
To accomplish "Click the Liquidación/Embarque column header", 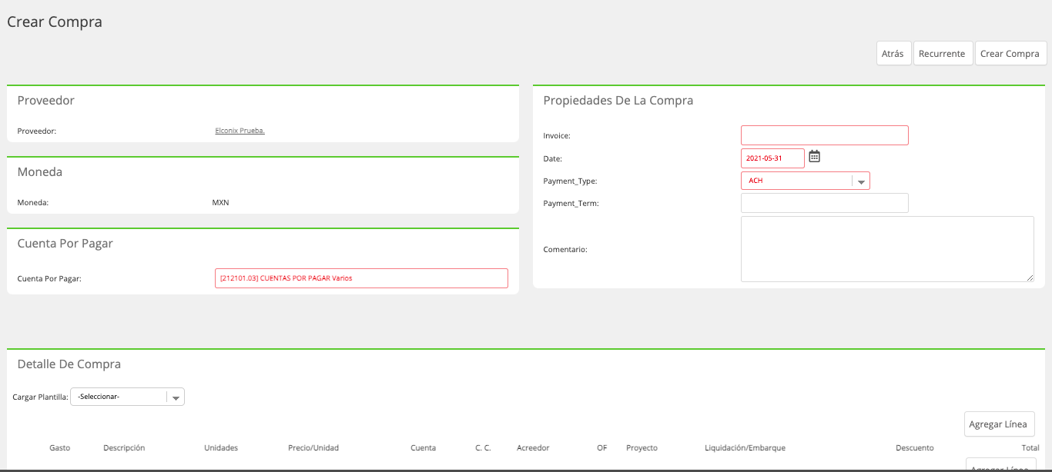I will [x=745, y=447].
